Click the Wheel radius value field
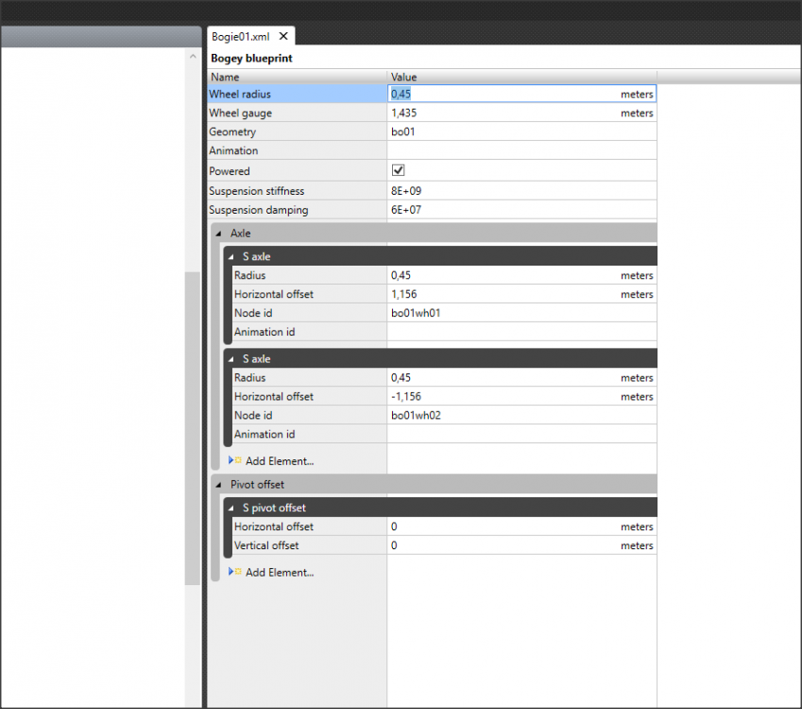This screenshot has height=709, width=802. click(501, 95)
